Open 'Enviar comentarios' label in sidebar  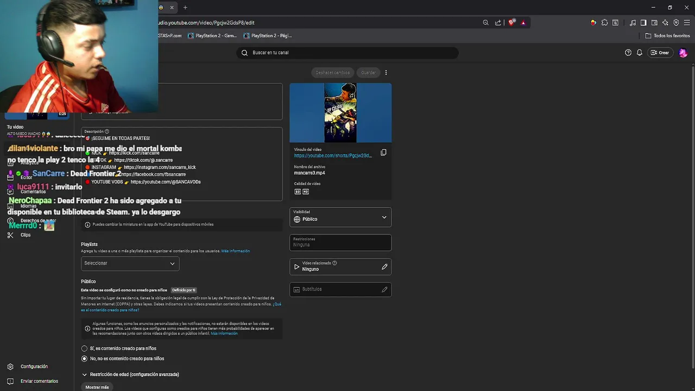click(x=39, y=381)
